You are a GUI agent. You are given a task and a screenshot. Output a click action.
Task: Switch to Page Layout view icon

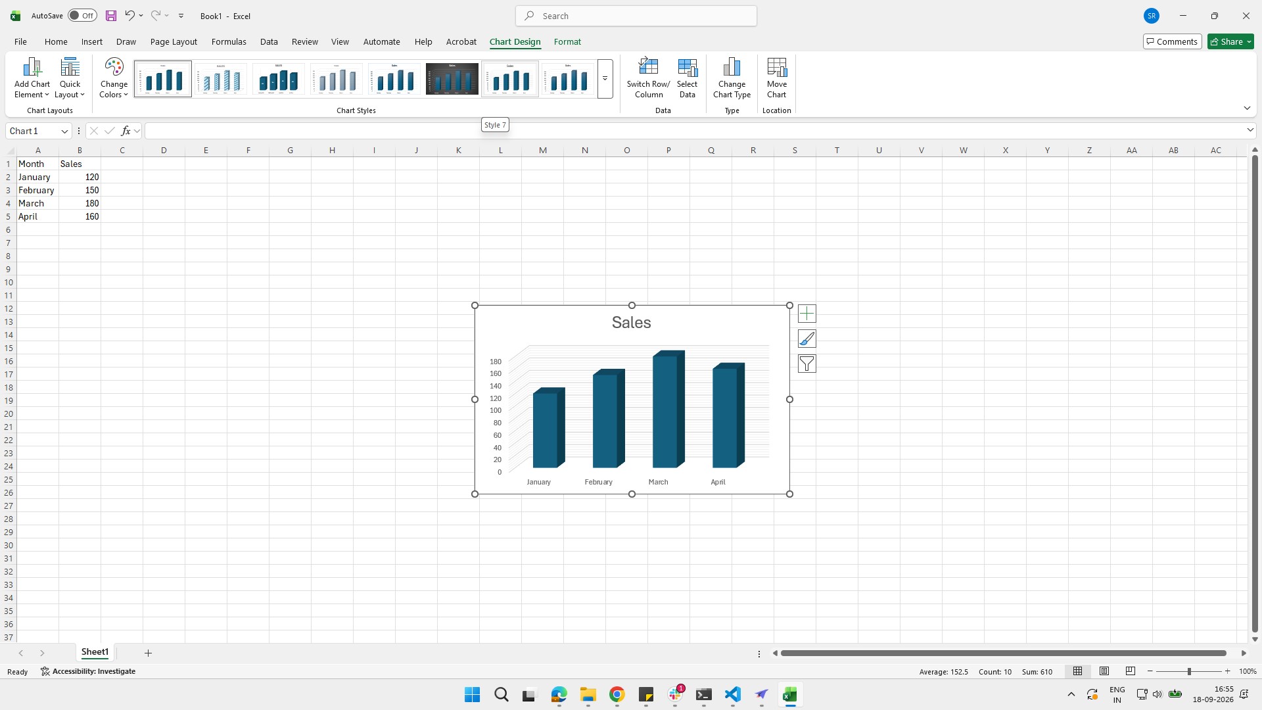1104,671
